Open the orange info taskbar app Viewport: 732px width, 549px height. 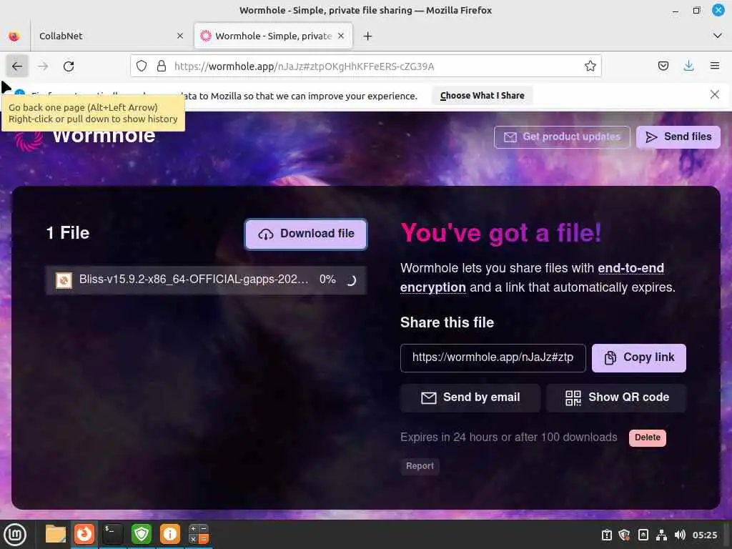(170, 534)
